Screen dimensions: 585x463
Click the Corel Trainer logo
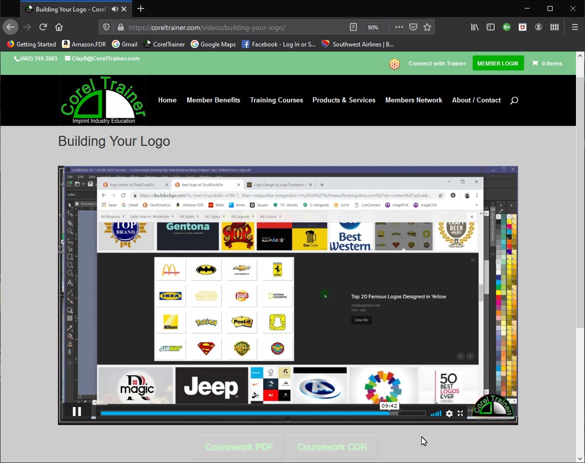tap(103, 100)
